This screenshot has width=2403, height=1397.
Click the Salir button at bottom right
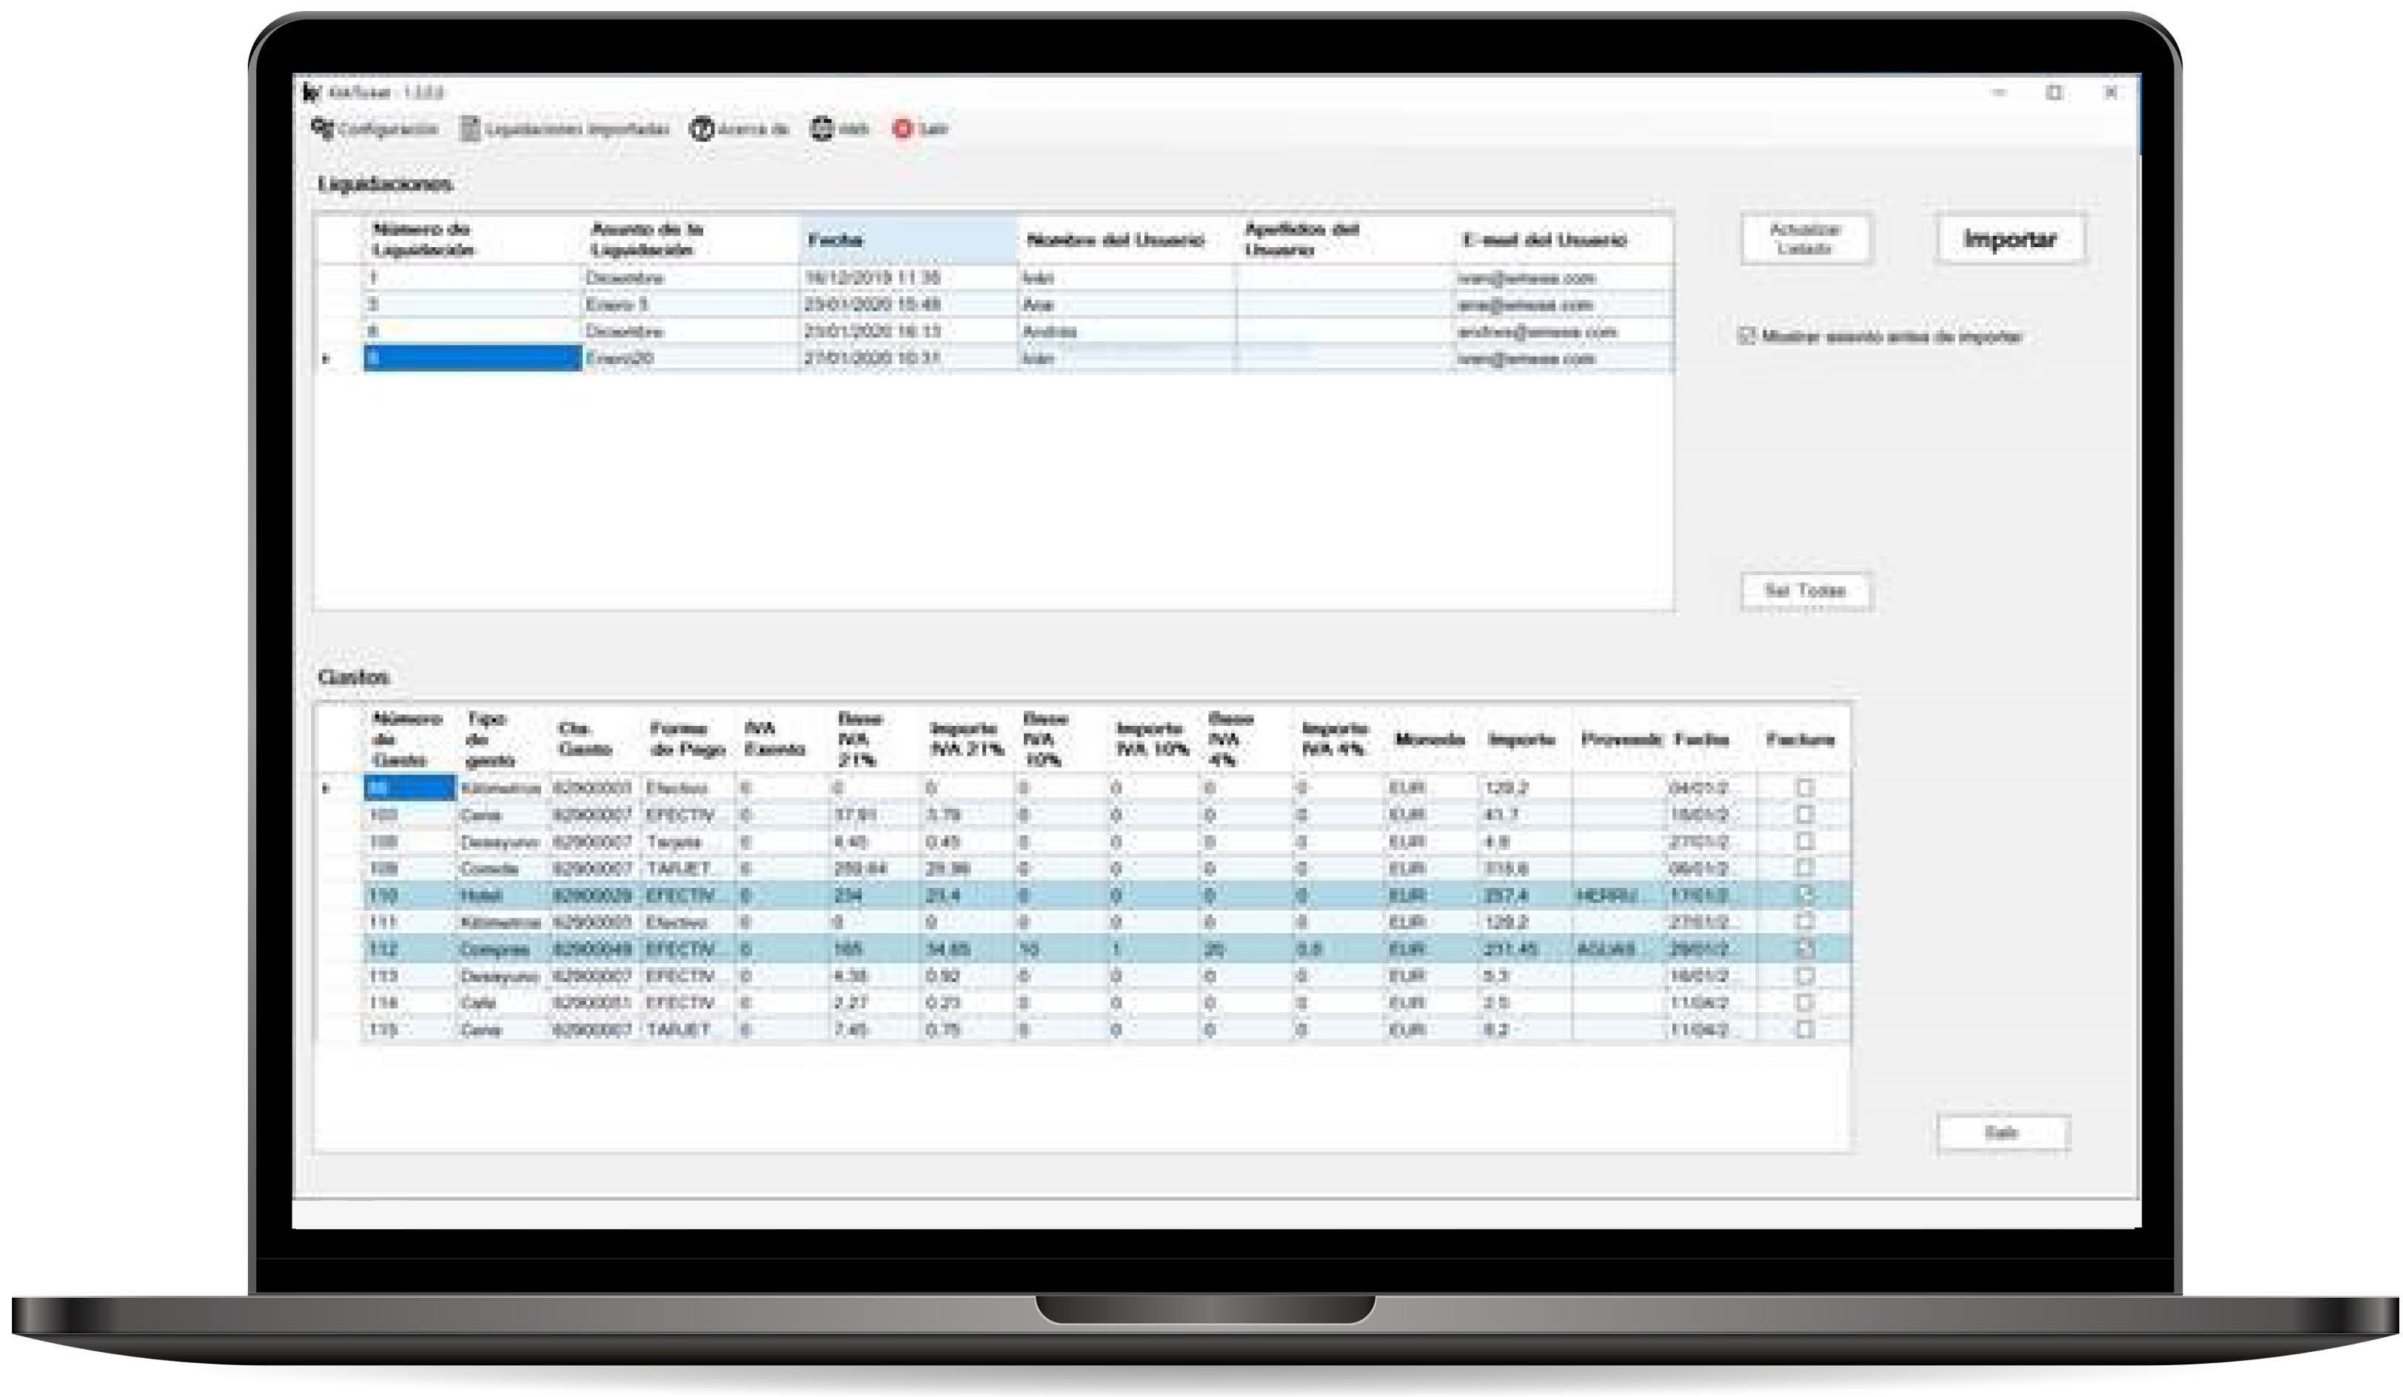coord(2003,1133)
